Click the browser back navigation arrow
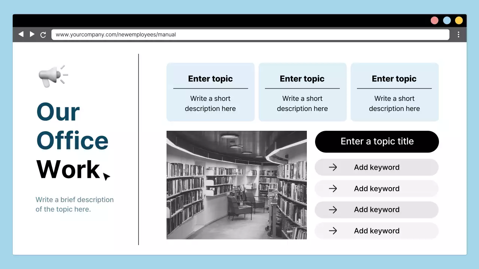Image resolution: width=479 pixels, height=269 pixels. [x=21, y=34]
